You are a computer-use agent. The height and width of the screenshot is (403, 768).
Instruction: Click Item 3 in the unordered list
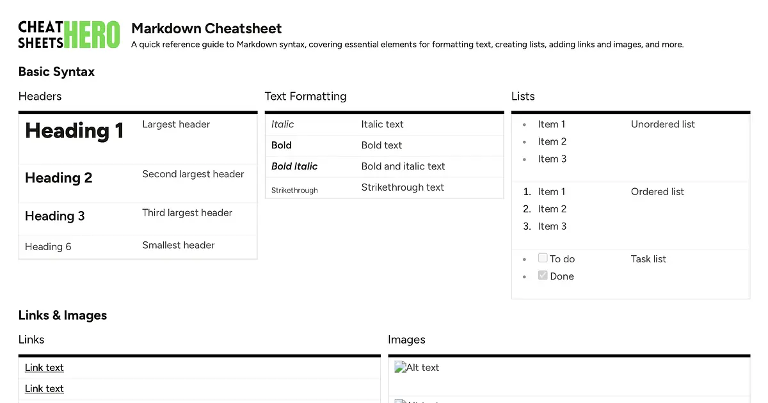point(552,159)
